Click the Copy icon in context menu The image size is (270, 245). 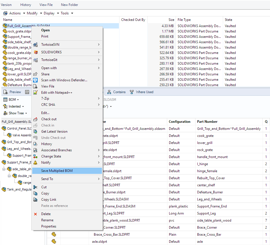point(35,193)
